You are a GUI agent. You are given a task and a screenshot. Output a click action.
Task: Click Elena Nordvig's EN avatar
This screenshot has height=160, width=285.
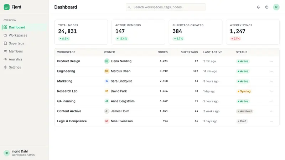pos(107,61)
